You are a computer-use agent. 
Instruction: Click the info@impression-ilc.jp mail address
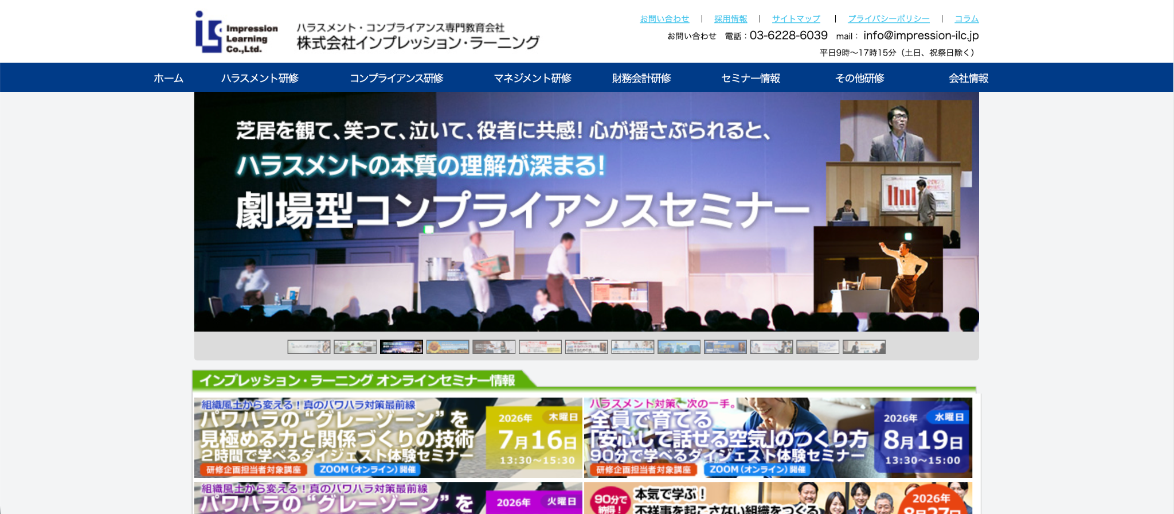pyautogui.click(x=921, y=36)
